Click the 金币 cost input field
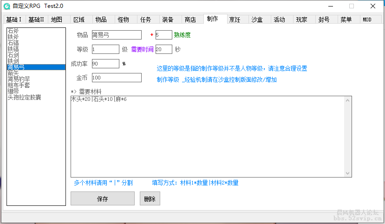The height and width of the screenshot is (224, 385). coord(116,78)
